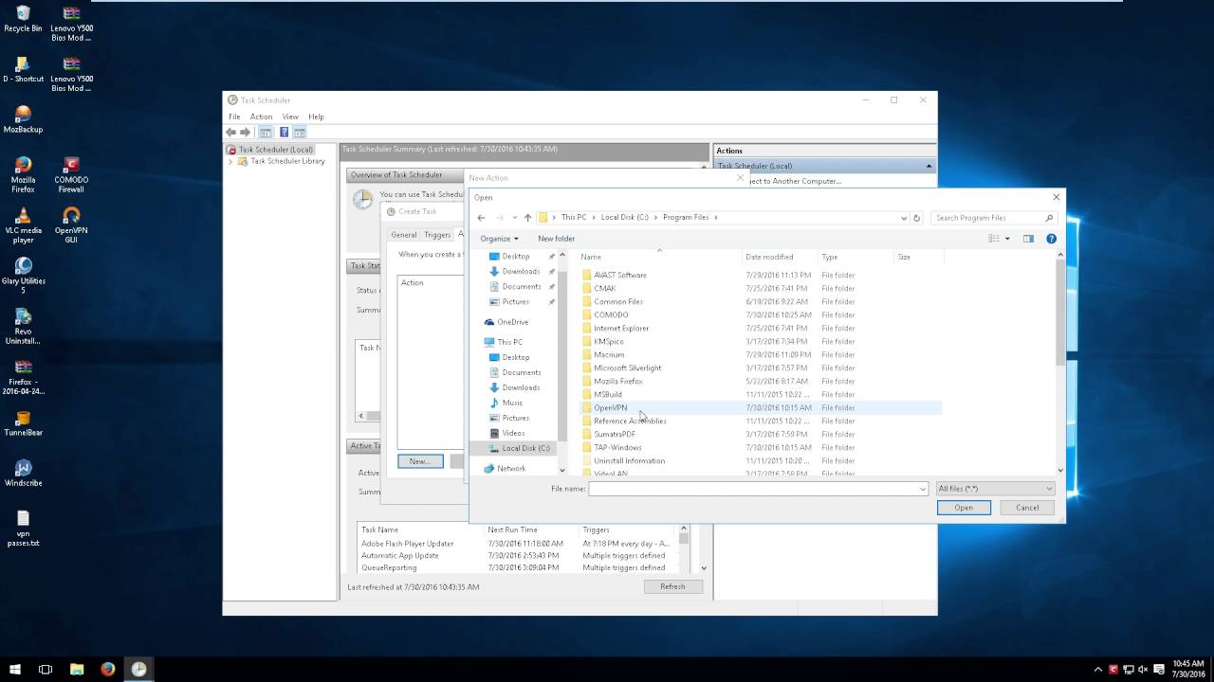Click the File name input field
The height and width of the screenshot is (682, 1214).
point(753,489)
